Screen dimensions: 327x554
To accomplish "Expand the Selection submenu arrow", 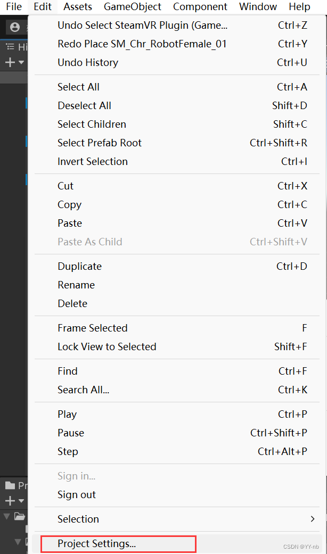I will pyautogui.click(x=312, y=519).
